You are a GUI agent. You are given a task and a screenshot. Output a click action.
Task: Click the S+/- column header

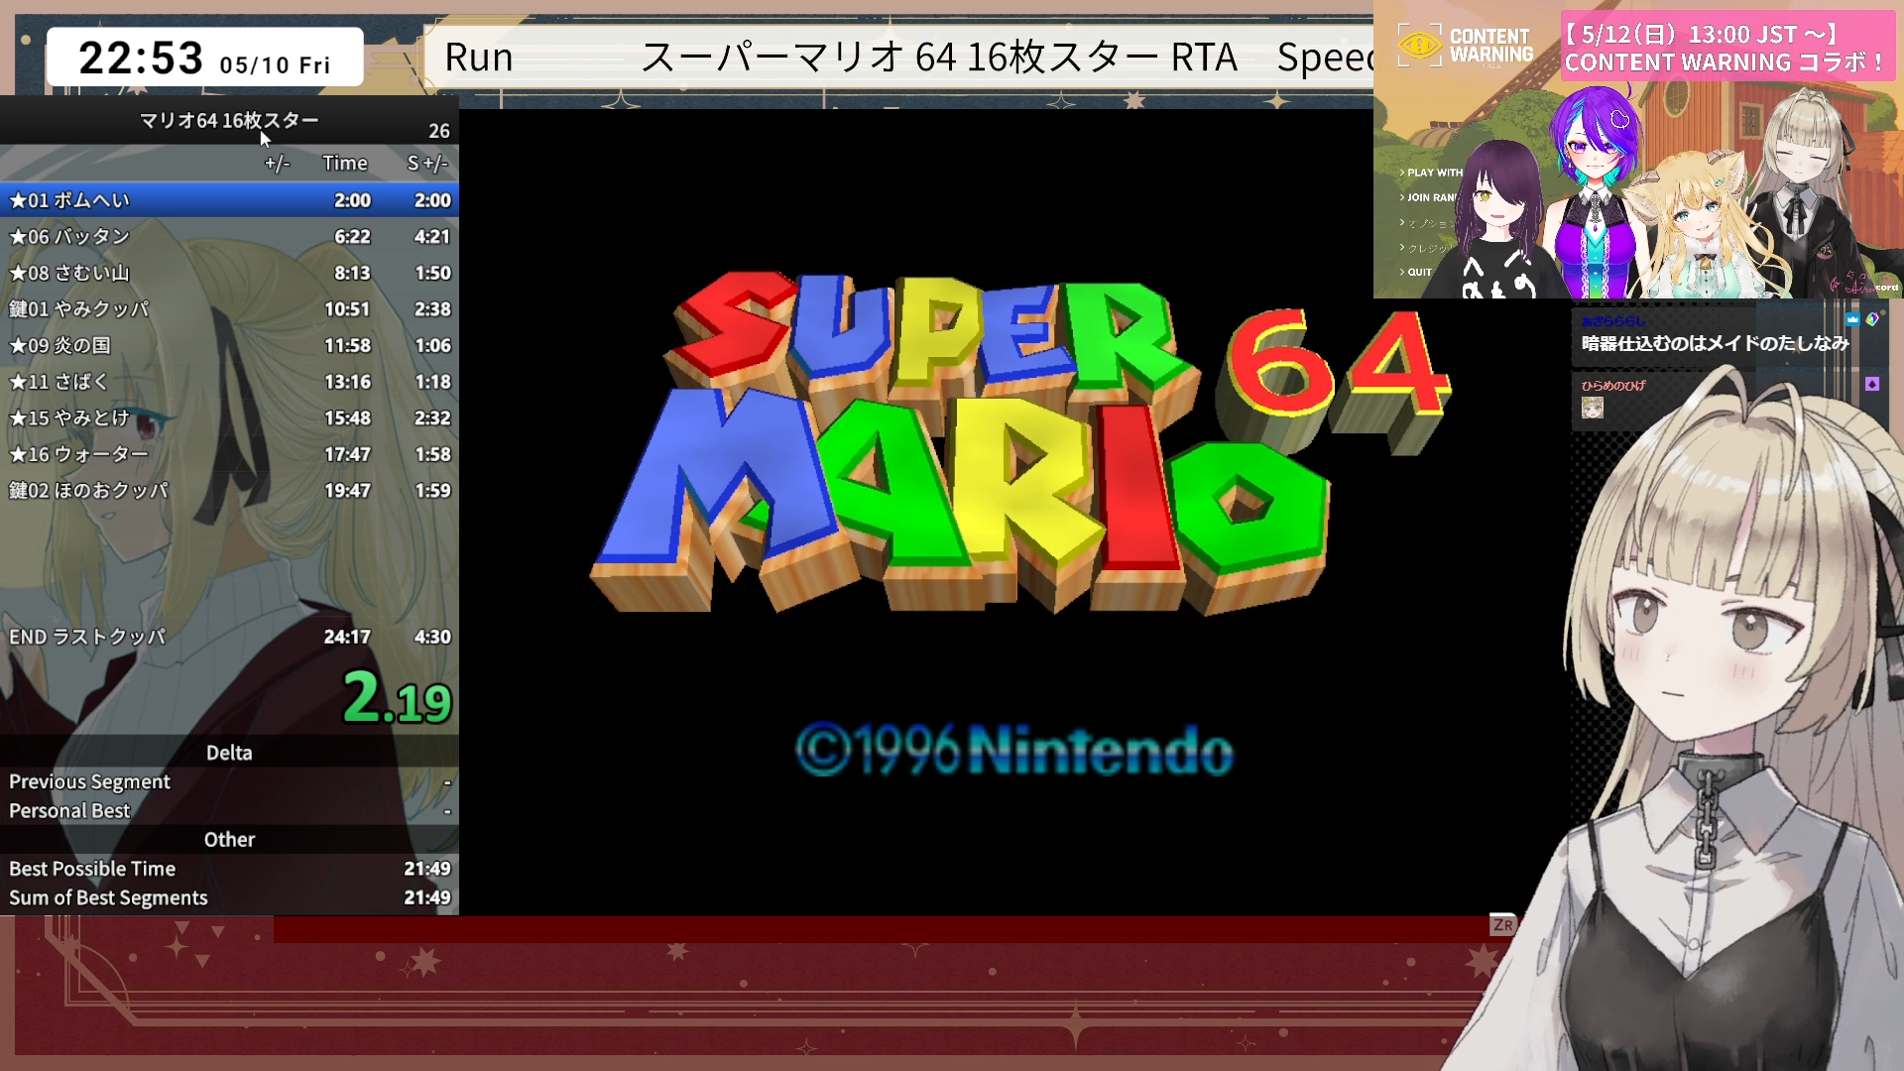[x=427, y=163]
